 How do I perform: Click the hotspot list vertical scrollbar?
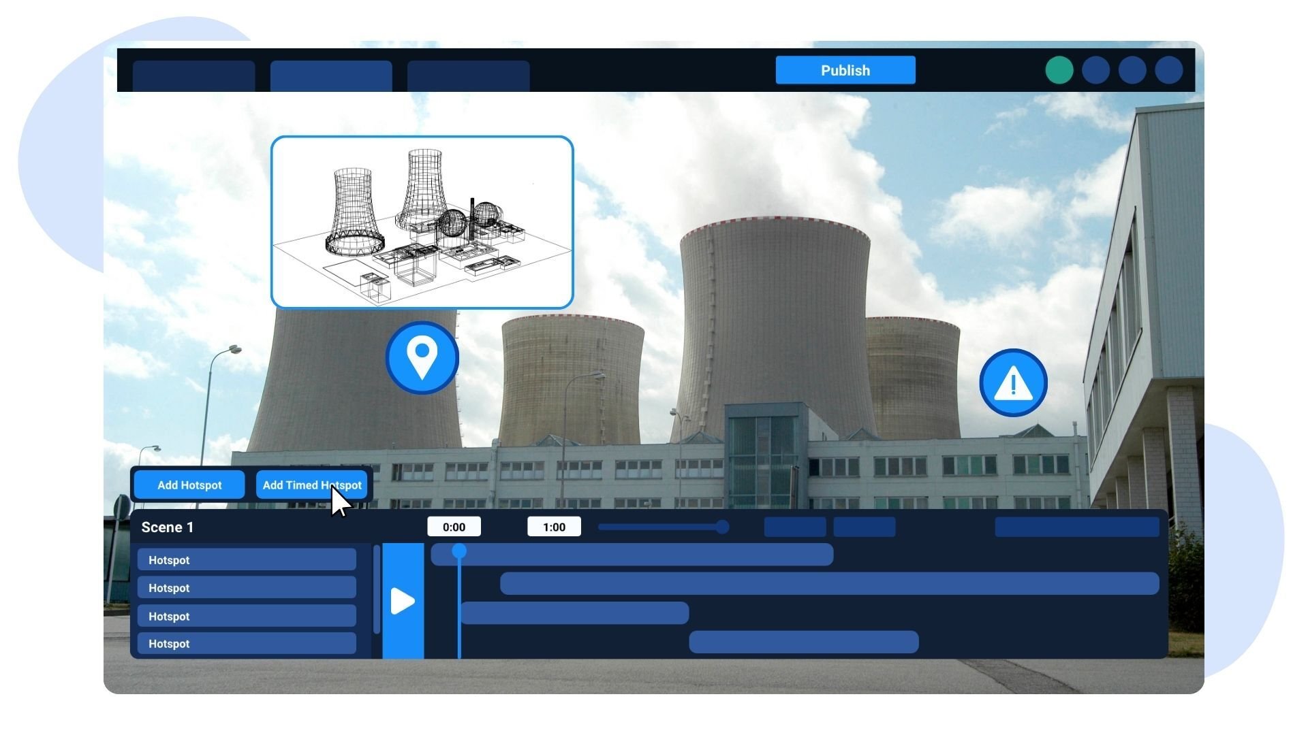(x=377, y=589)
